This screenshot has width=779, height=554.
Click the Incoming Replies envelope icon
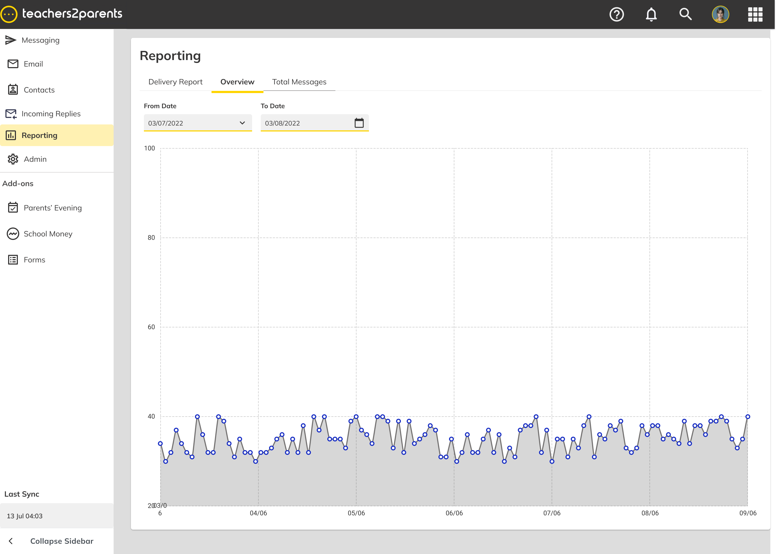11,114
